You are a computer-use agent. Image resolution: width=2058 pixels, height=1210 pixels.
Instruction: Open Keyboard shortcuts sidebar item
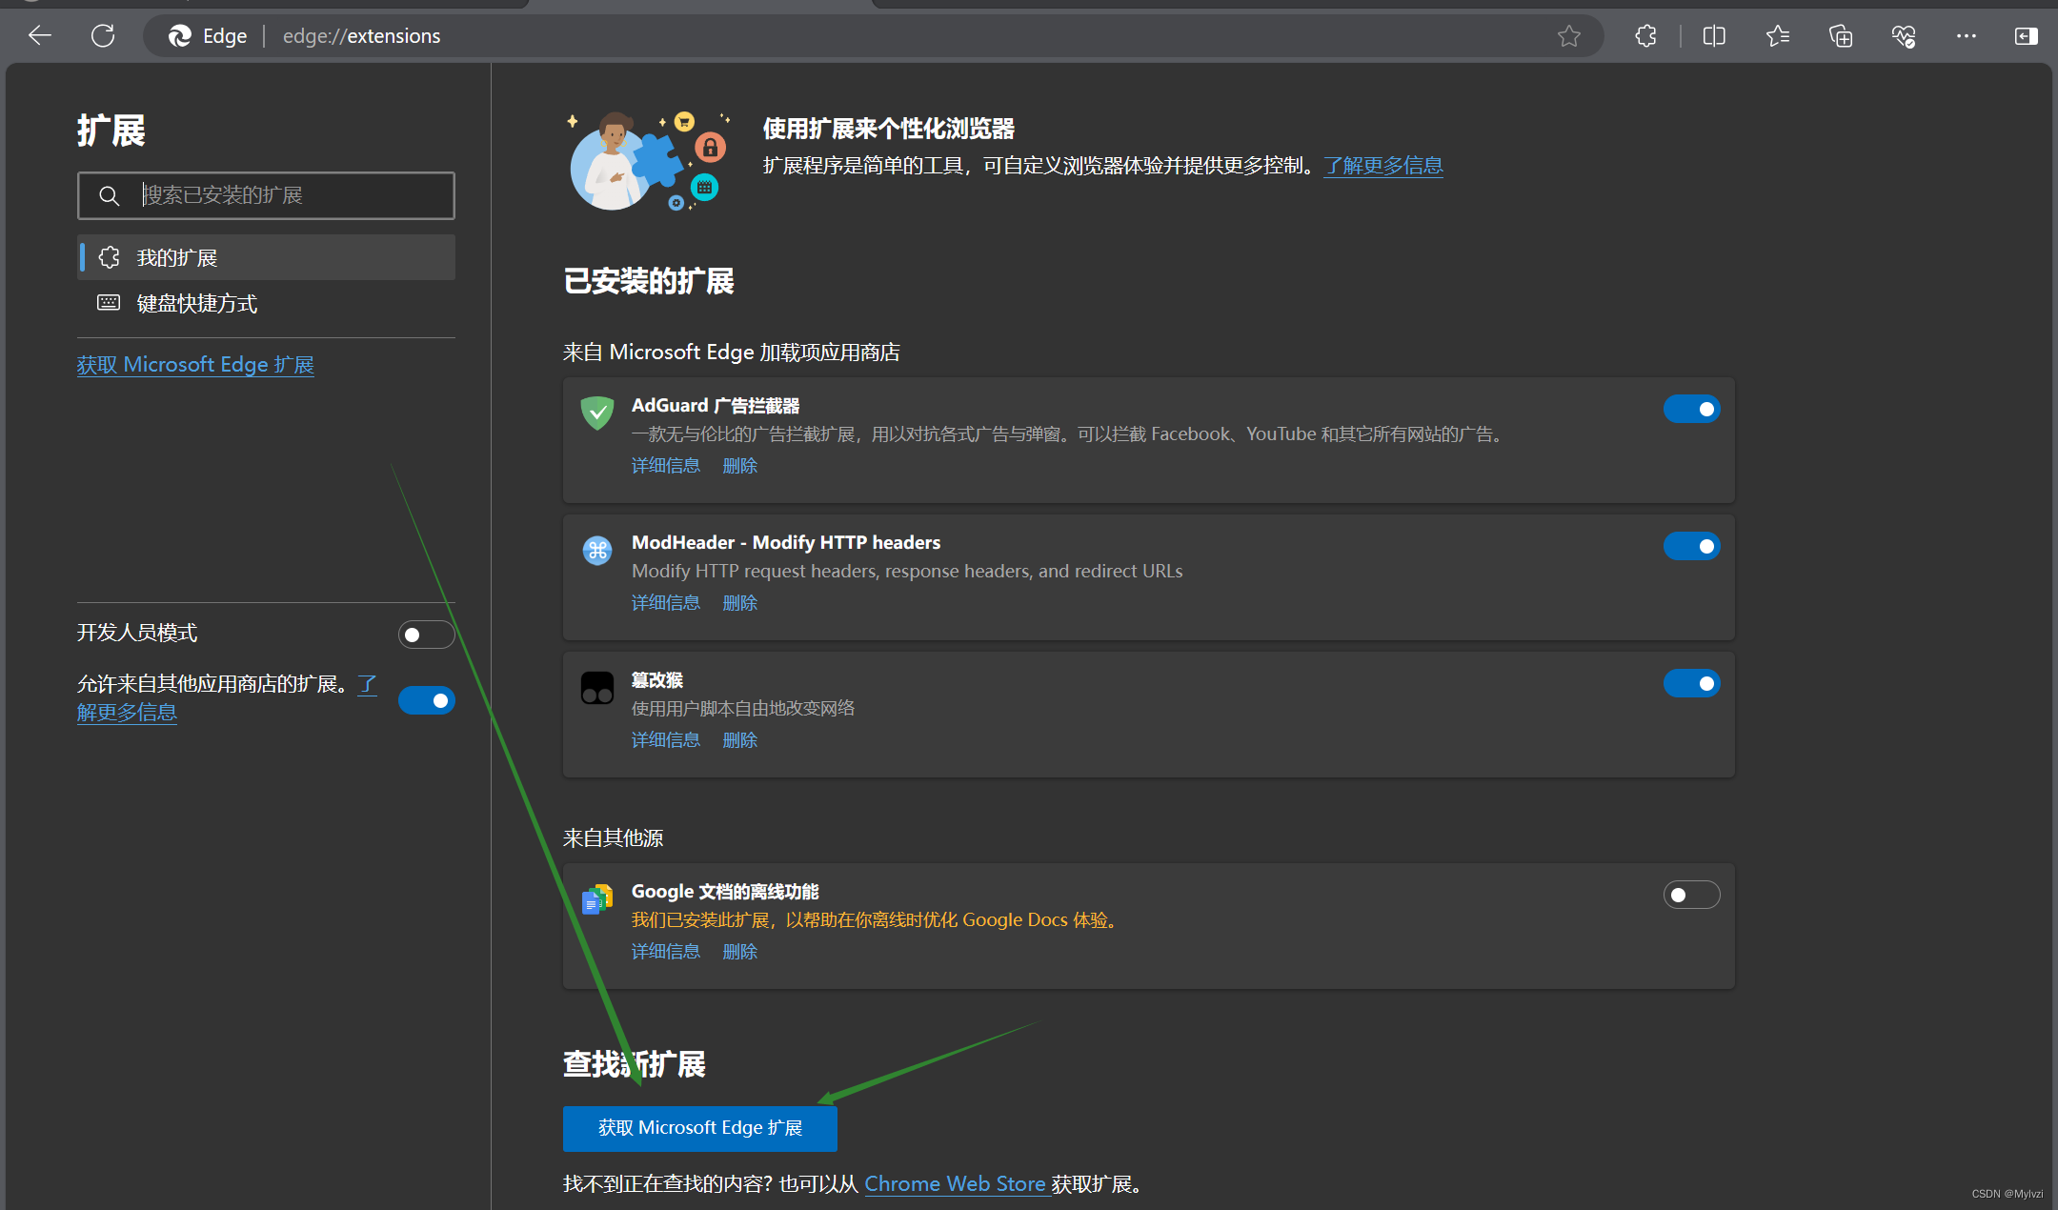tap(197, 304)
